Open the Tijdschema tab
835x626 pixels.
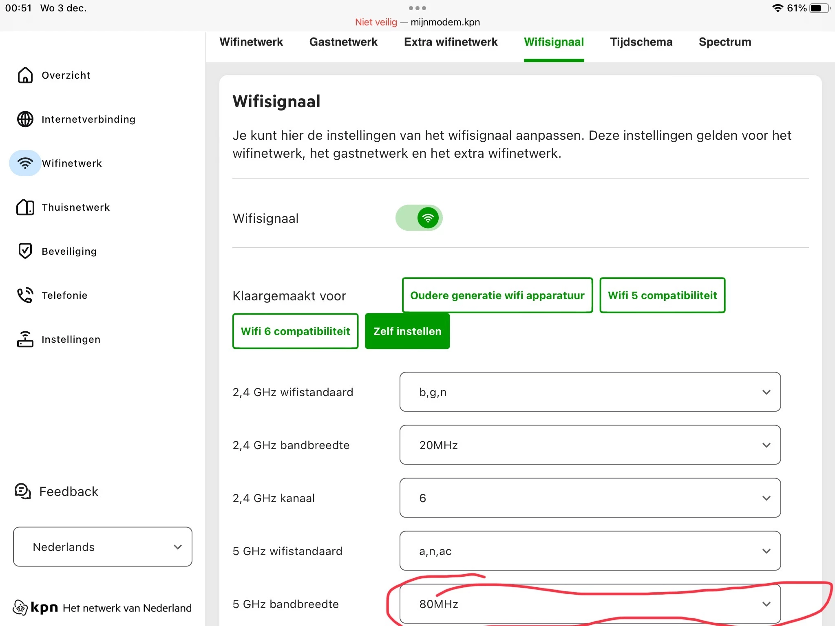tap(641, 42)
